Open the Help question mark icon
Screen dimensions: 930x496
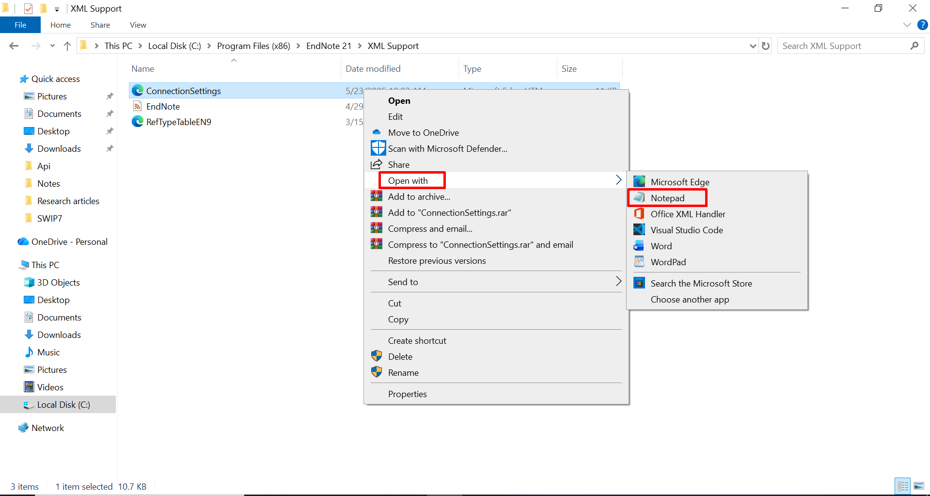[x=922, y=25]
